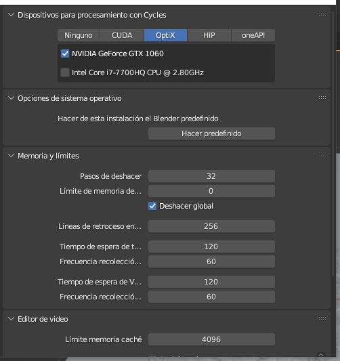Image resolution: width=340 pixels, height=361 pixels.
Task: Click Tiempo de espera de V... field 120
Action: tap(211, 282)
